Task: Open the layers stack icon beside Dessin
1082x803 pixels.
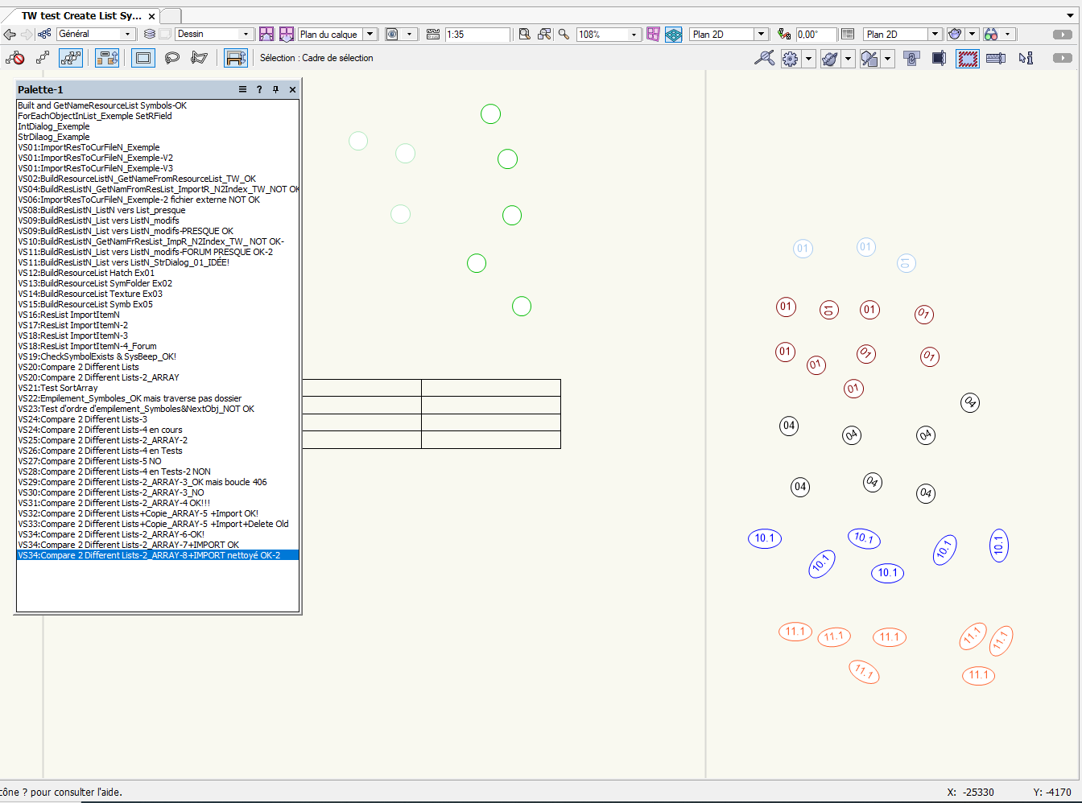Action: click(150, 34)
